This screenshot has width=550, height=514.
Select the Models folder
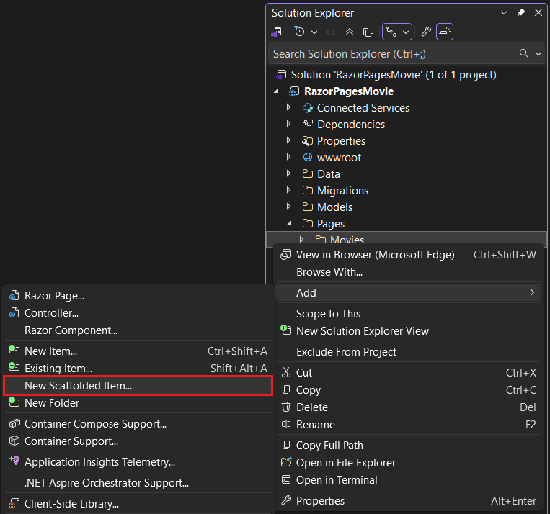(334, 207)
